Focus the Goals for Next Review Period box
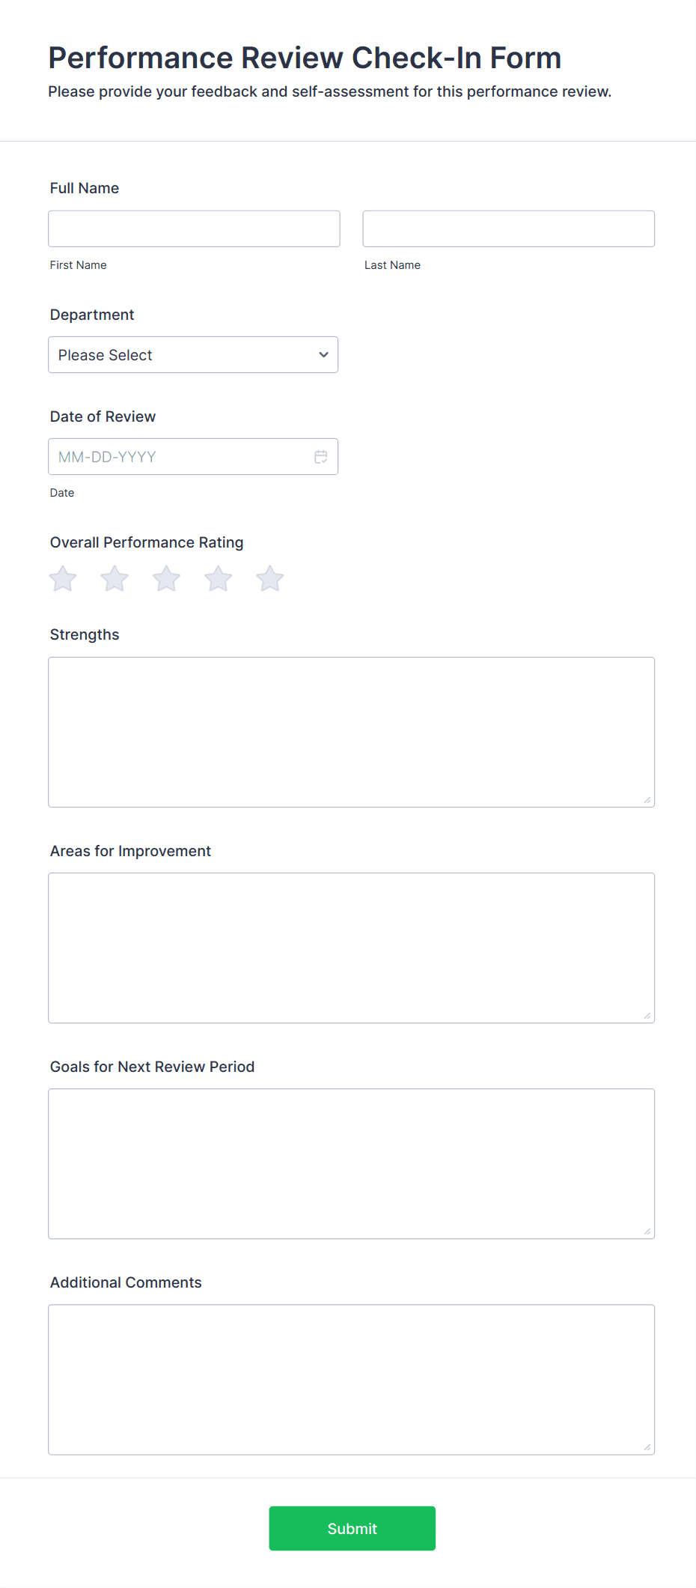This screenshot has width=696, height=1588. click(351, 1163)
